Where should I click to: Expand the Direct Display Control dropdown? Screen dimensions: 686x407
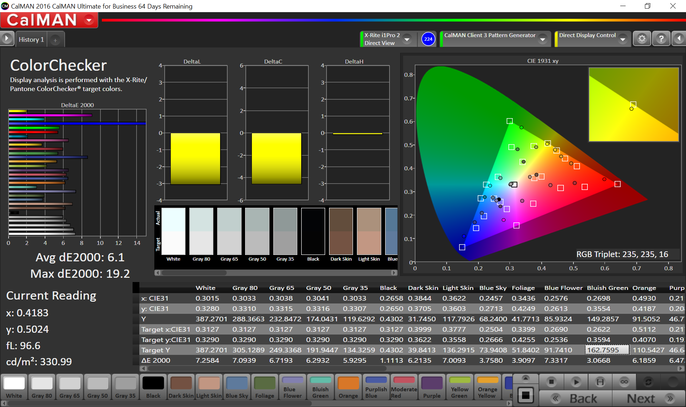[x=623, y=39]
